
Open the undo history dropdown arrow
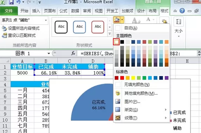click(23, 2)
